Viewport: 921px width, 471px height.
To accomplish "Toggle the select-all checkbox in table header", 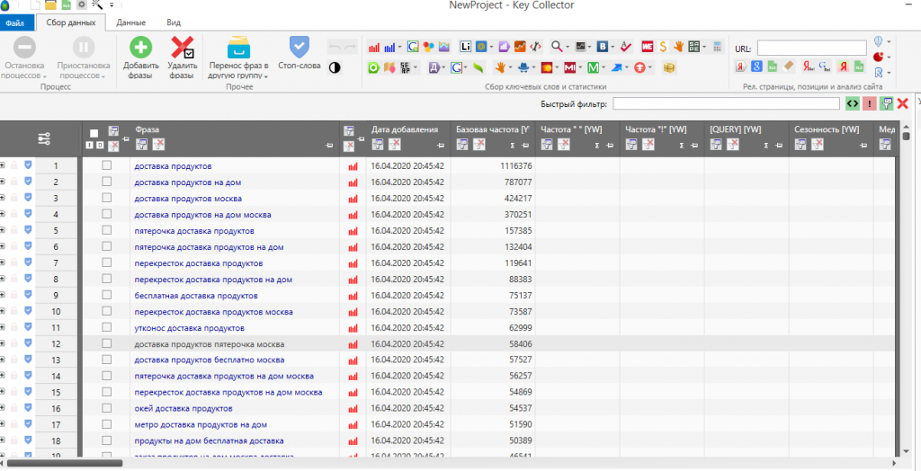I will pyautogui.click(x=94, y=133).
